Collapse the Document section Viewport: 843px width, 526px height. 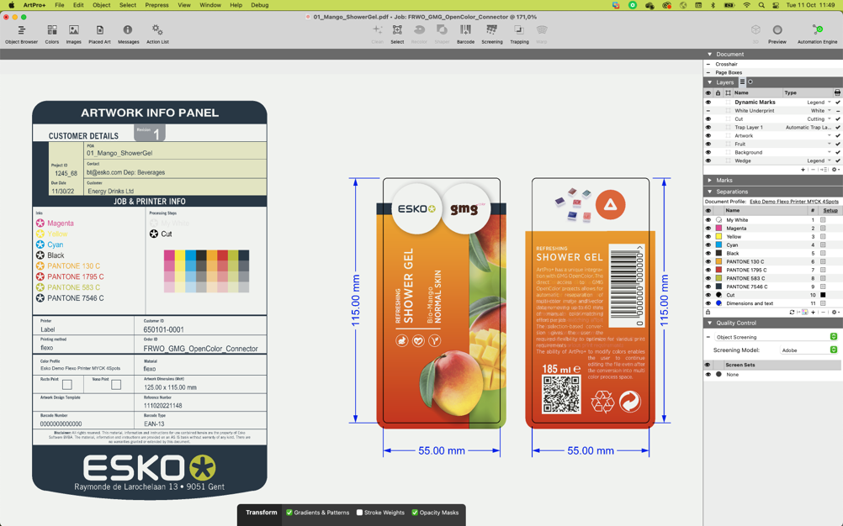(x=710, y=55)
